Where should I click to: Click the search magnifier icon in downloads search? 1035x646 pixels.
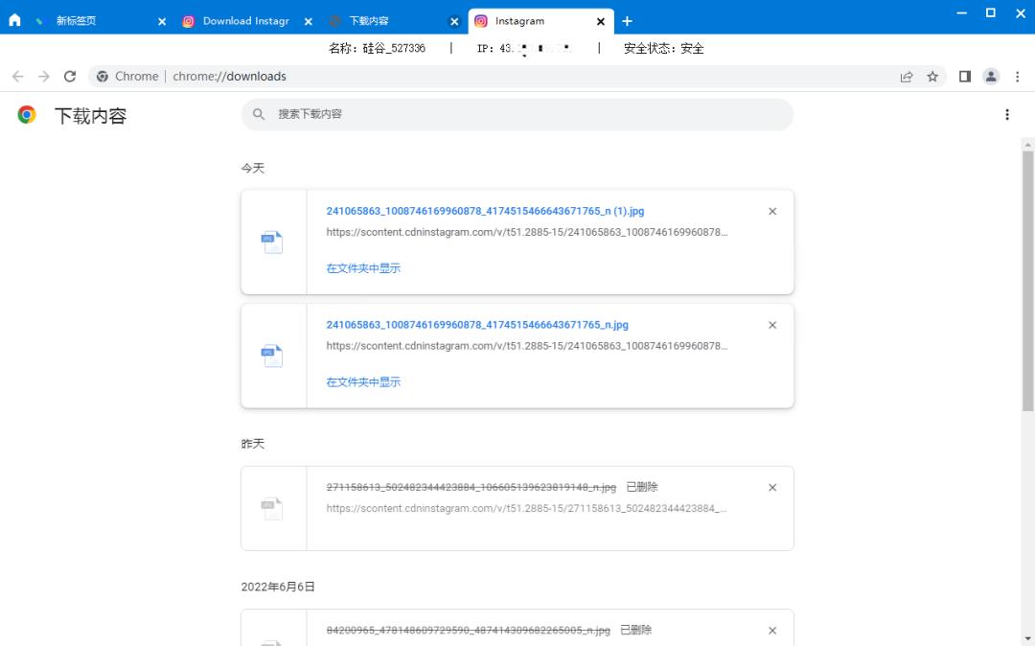(259, 114)
